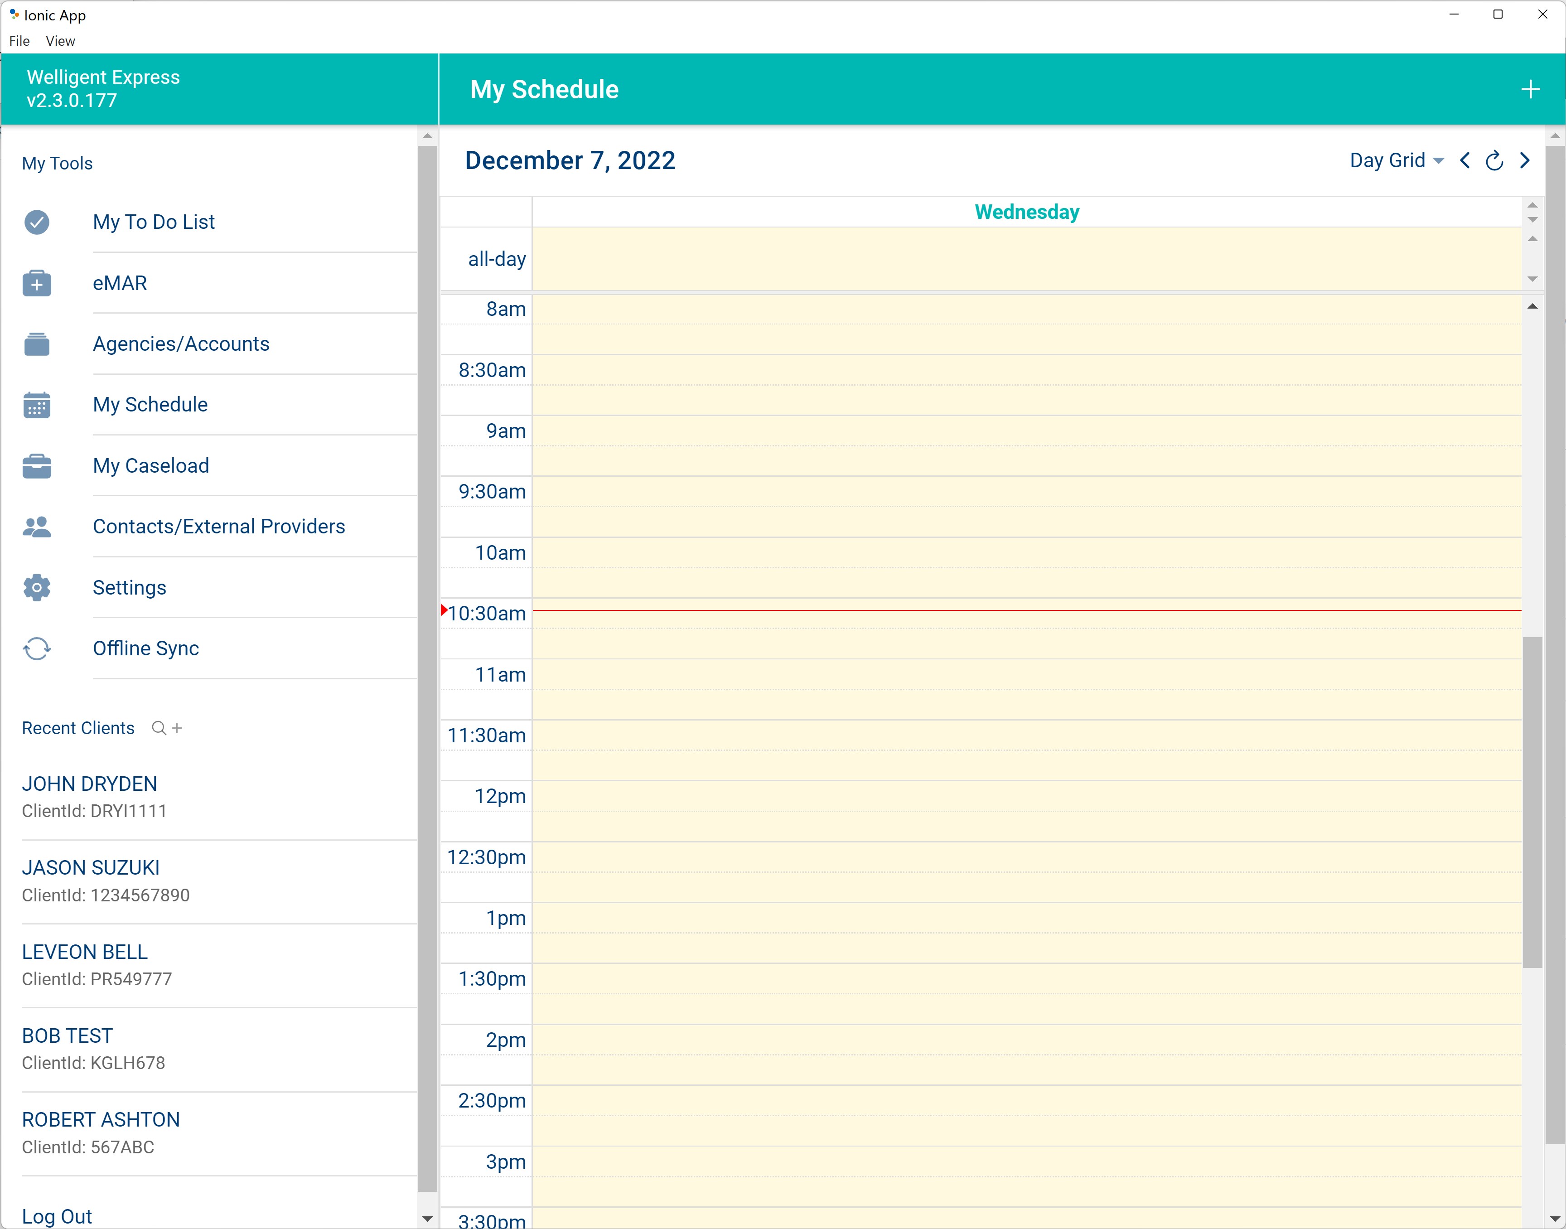The height and width of the screenshot is (1229, 1566).
Task: Click the Recent Clients search magnifier icon
Action: click(x=159, y=728)
